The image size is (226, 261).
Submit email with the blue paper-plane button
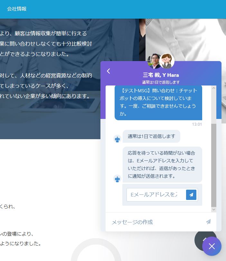tap(191, 195)
